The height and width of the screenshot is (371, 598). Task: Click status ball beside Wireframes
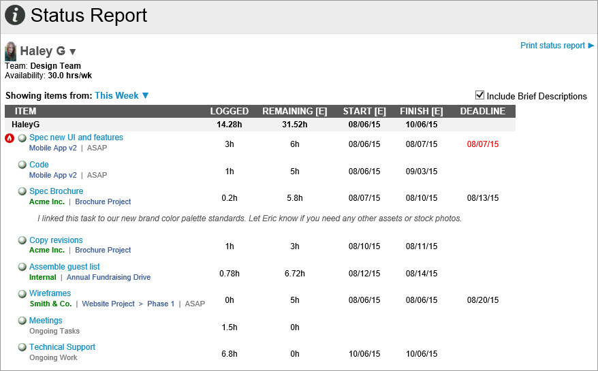pyautogui.click(x=22, y=294)
